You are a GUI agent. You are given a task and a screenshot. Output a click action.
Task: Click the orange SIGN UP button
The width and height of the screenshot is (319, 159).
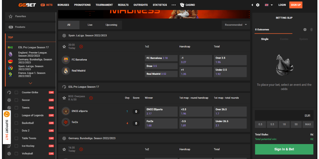(x=296, y=5)
